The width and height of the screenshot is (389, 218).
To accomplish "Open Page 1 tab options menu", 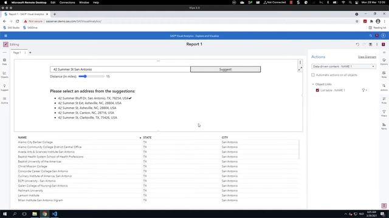I will click(25, 53).
